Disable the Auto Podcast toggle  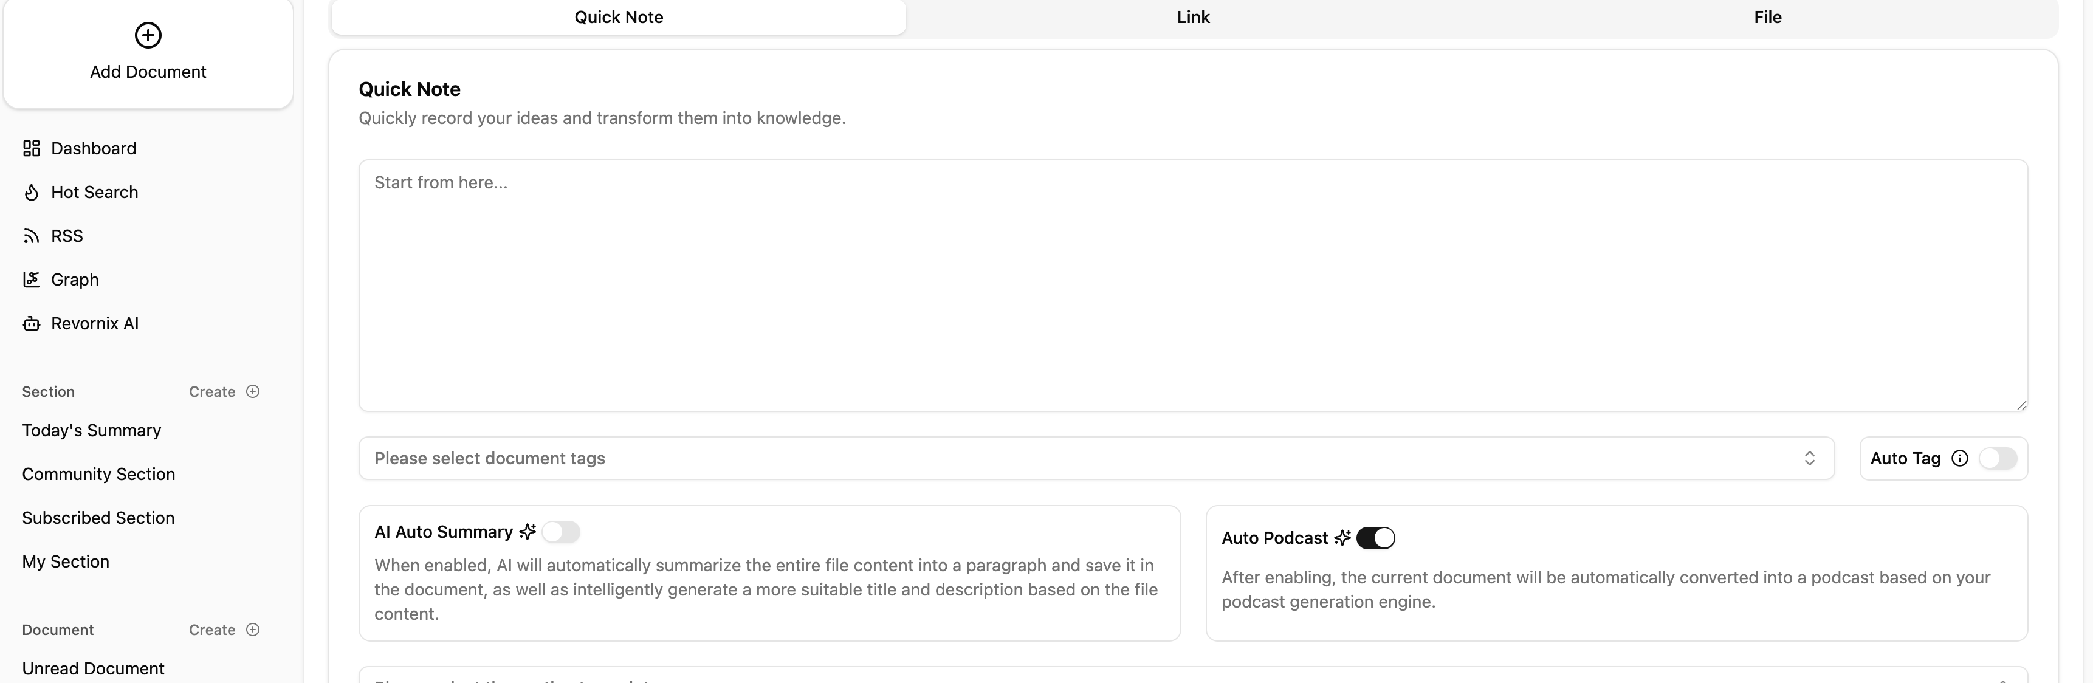point(1375,538)
